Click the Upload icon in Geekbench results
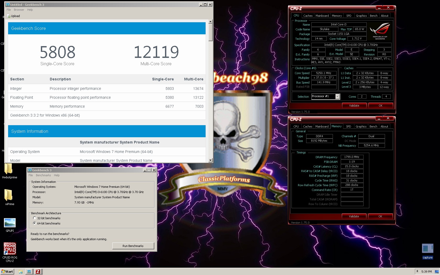Viewport: 440px width, 275px height. pyautogui.click(x=9, y=16)
